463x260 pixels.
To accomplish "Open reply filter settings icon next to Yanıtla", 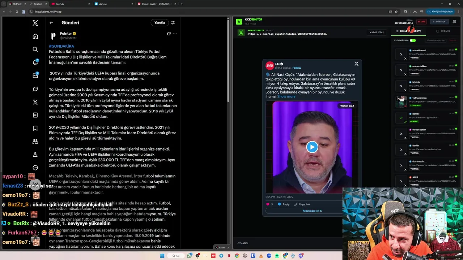I will pos(173,23).
